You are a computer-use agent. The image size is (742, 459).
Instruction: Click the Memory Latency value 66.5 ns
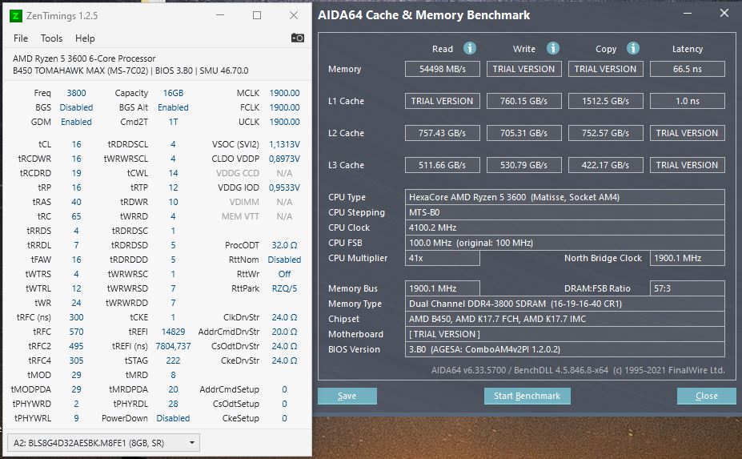687,69
